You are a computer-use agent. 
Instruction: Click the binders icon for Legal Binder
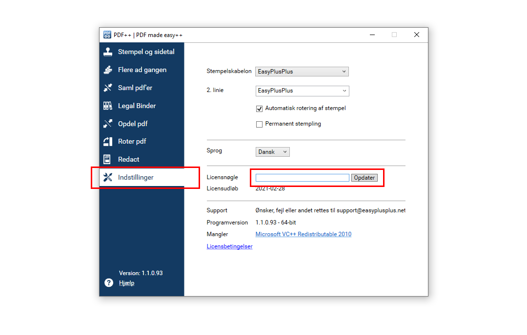pyautogui.click(x=108, y=106)
